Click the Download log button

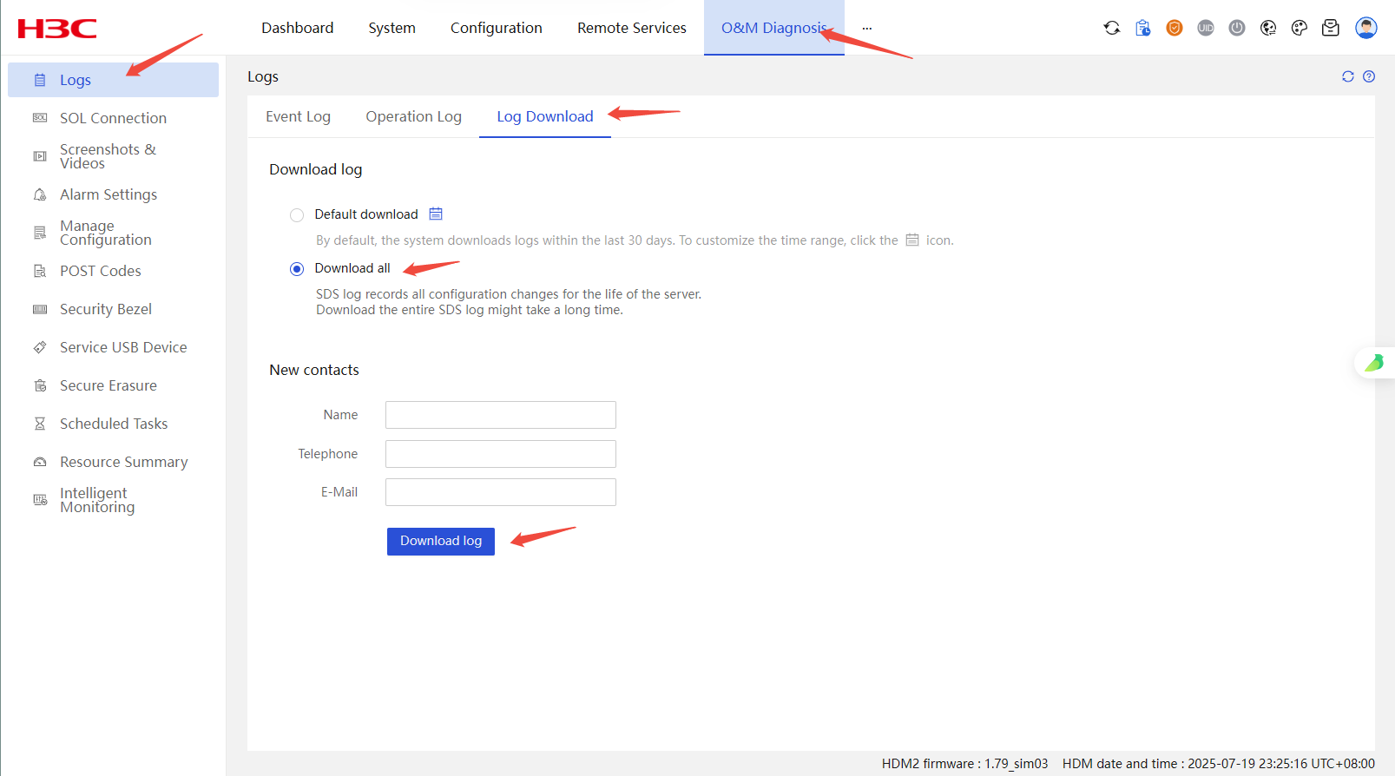tap(440, 541)
